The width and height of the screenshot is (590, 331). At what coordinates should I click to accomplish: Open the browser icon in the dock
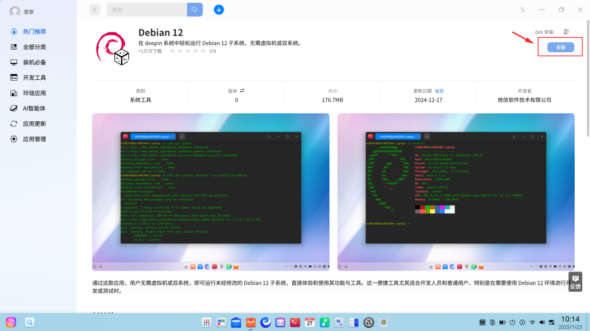coord(265,322)
